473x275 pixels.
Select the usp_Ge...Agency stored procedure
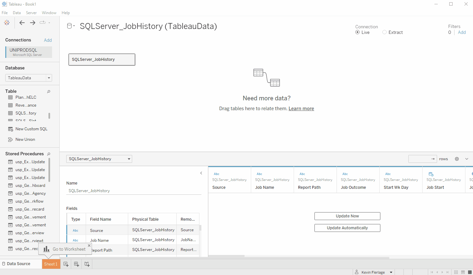click(x=27, y=193)
